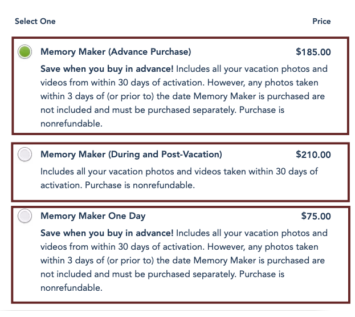Click the Price column header
The image size is (355, 317).
click(x=321, y=21)
